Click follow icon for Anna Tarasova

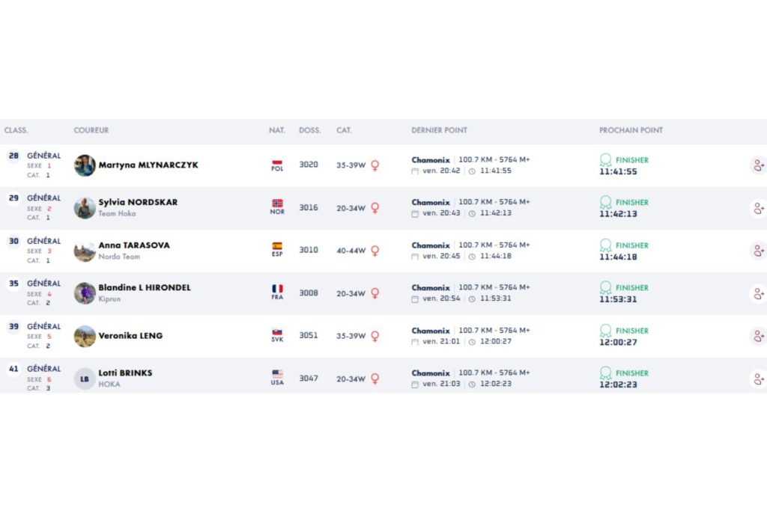point(758,251)
